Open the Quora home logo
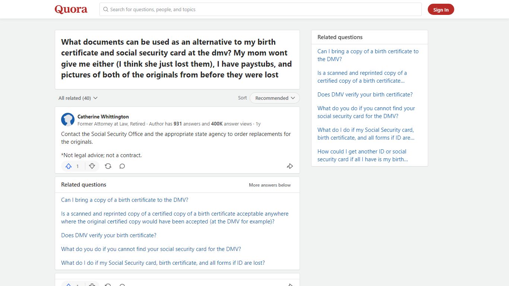This screenshot has height=286, width=509. tap(71, 9)
